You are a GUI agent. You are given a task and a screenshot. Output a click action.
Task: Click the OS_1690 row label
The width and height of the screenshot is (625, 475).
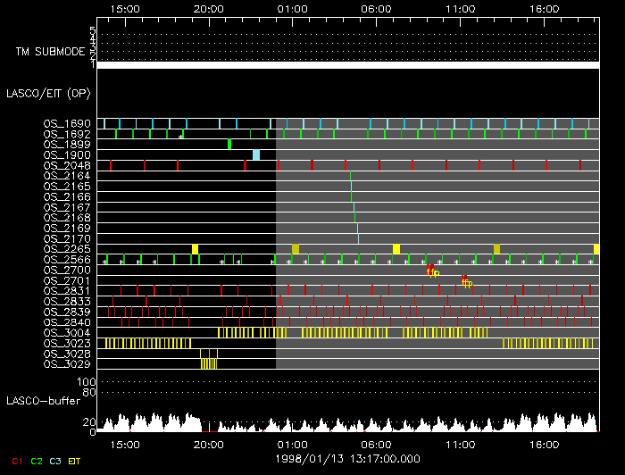tap(67, 123)
